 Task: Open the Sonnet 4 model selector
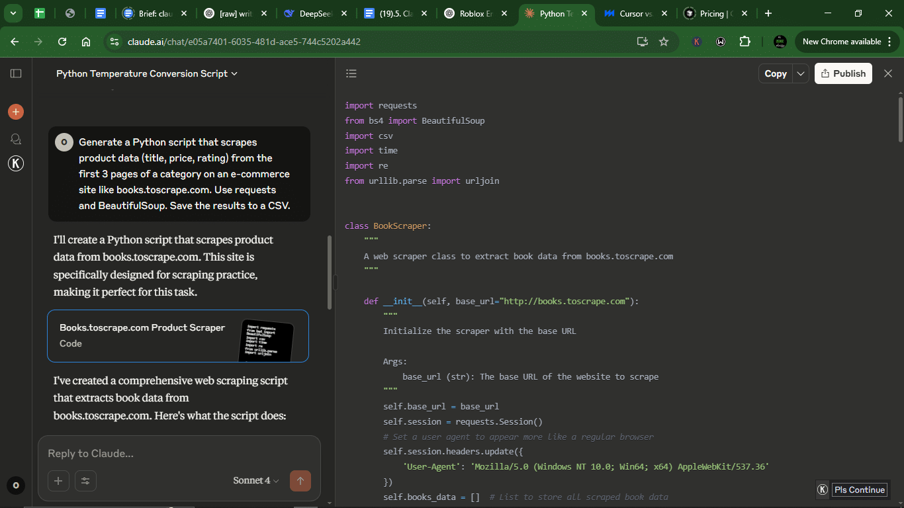[256, 481]
